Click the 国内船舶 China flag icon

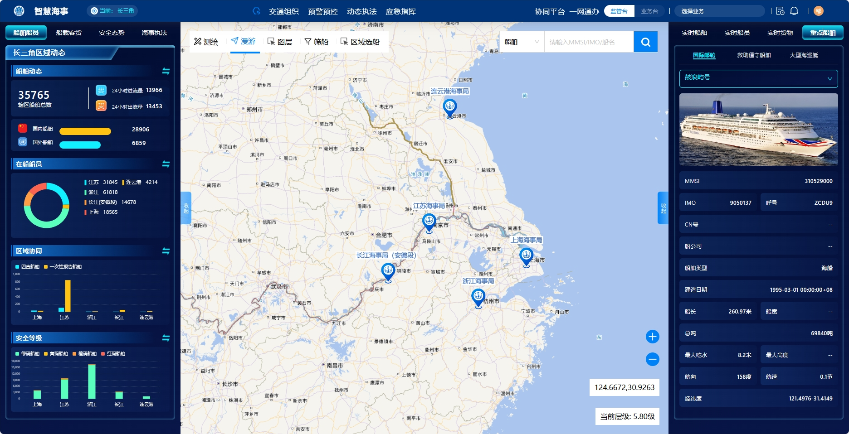pos(23,128)
